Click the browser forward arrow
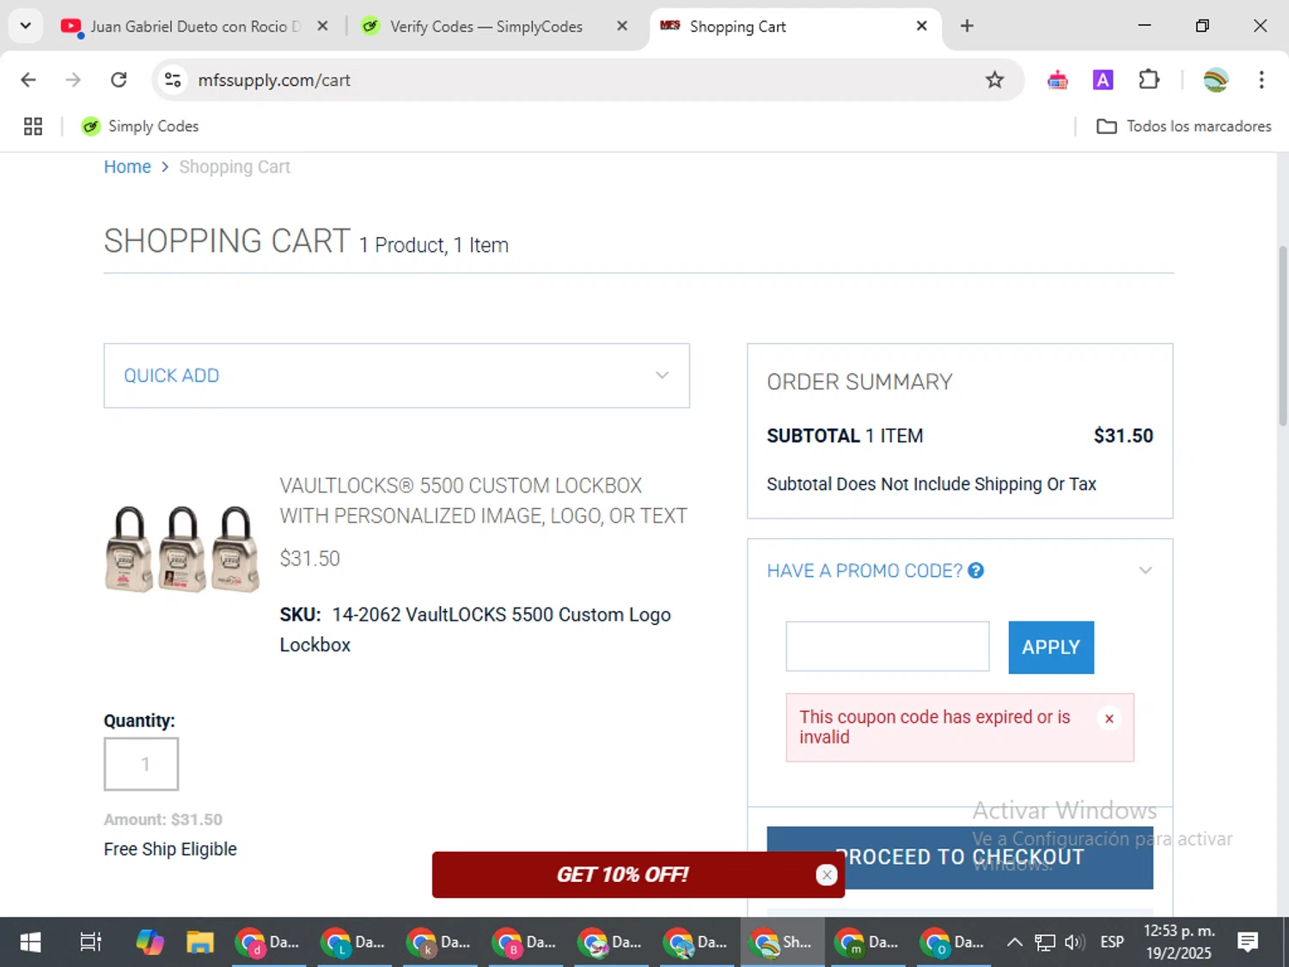The image size is (1289, 967). coord(73,80)
